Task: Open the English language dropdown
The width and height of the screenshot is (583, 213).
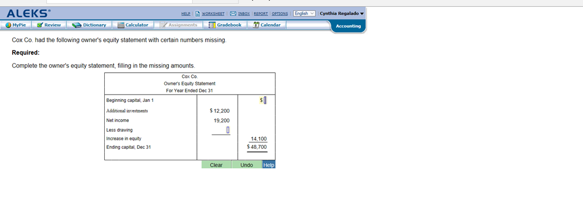Action: 304,13
